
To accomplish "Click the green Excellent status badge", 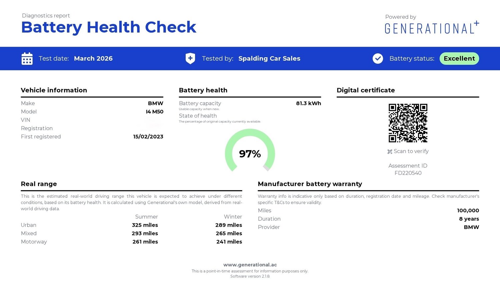I will click(459, 59).
